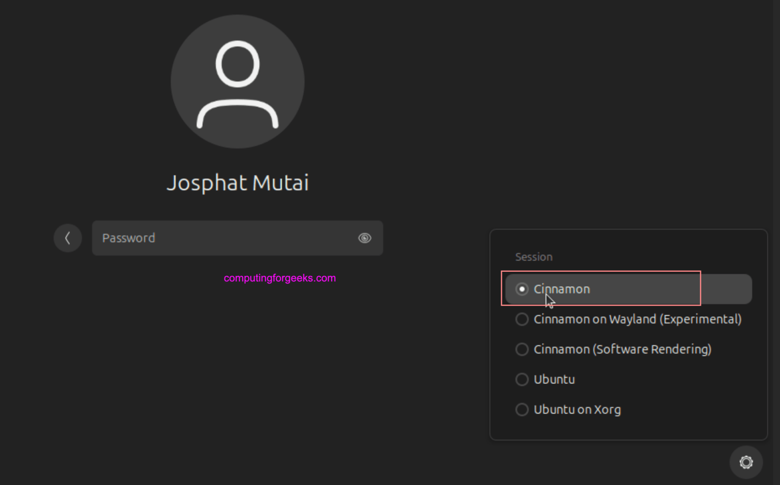
Task: Open the computingforgeeks.com link
Action: coord(279,278)
